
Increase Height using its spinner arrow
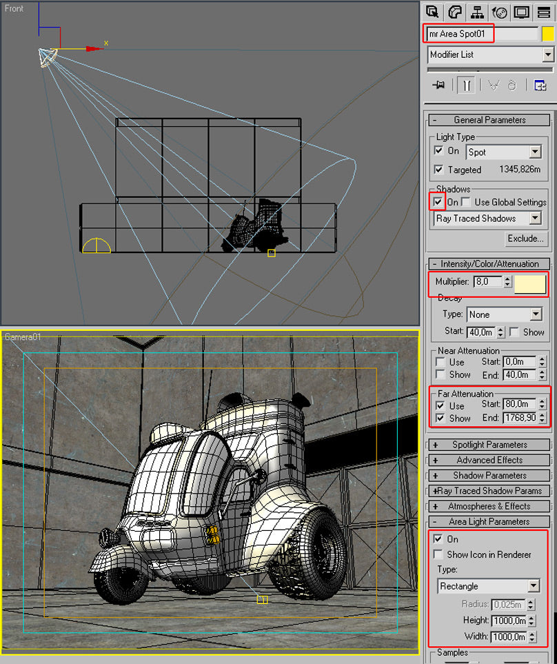530,617
